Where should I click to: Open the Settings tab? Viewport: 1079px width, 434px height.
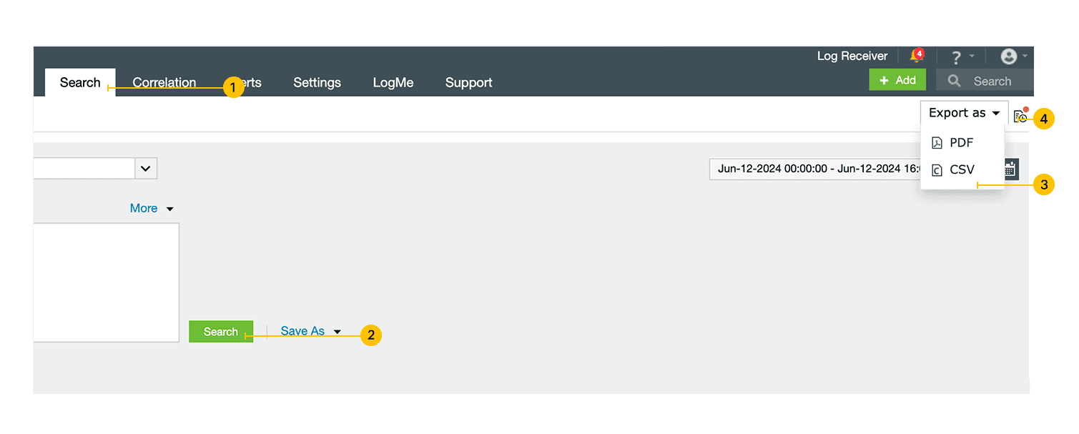(x=317, y=83)
